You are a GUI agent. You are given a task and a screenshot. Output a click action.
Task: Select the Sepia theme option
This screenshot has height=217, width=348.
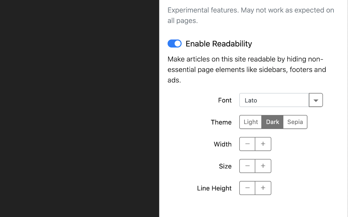click(x=295, y=122)
